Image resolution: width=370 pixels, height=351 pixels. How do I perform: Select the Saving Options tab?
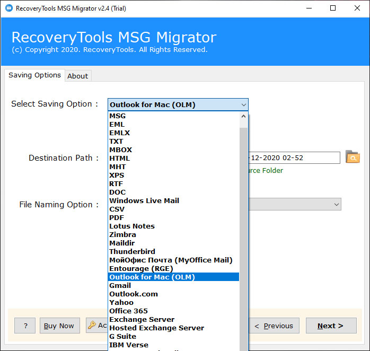pos(34,75)
